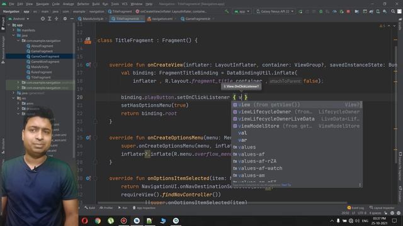The width and height of the screenshot is (403, 226).
Task: Open the File menu
Action: coord(11,4)
